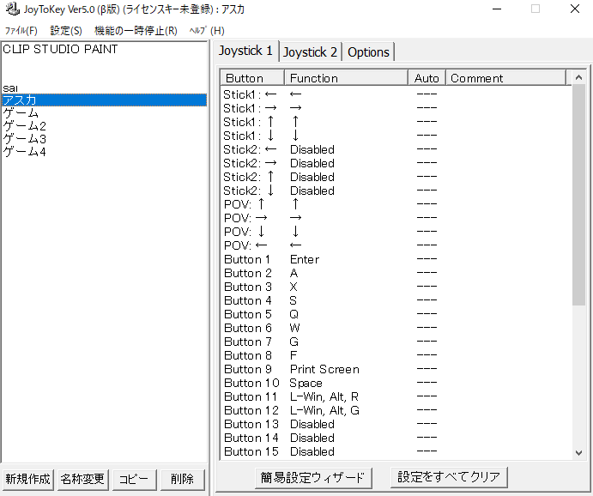Screen dimensions: 593x496
Task: Click the scrollbar up arrow
Action: coord(578,77)
